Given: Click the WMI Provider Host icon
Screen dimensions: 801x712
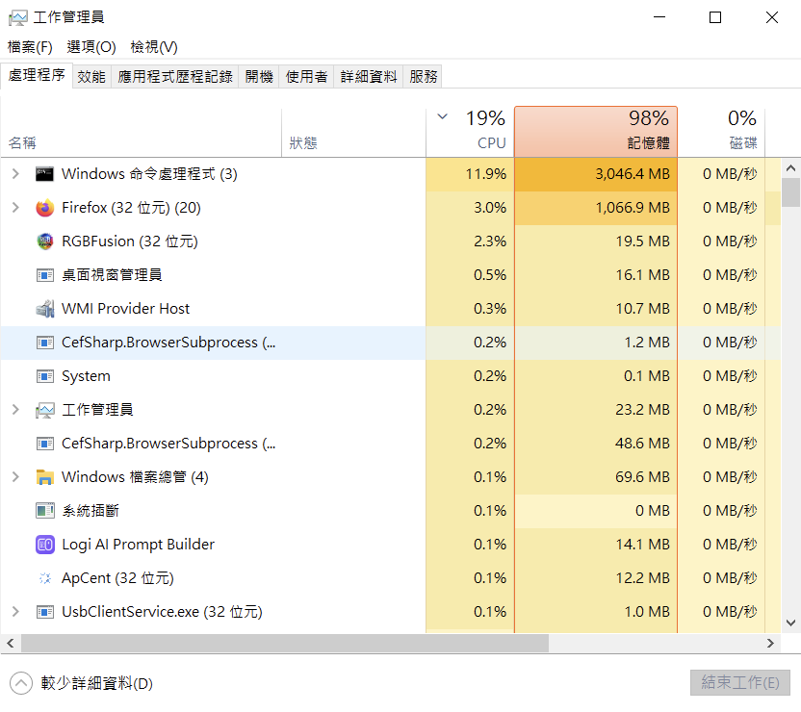Looking at the screenshot, I should click(x=44, y=309).
